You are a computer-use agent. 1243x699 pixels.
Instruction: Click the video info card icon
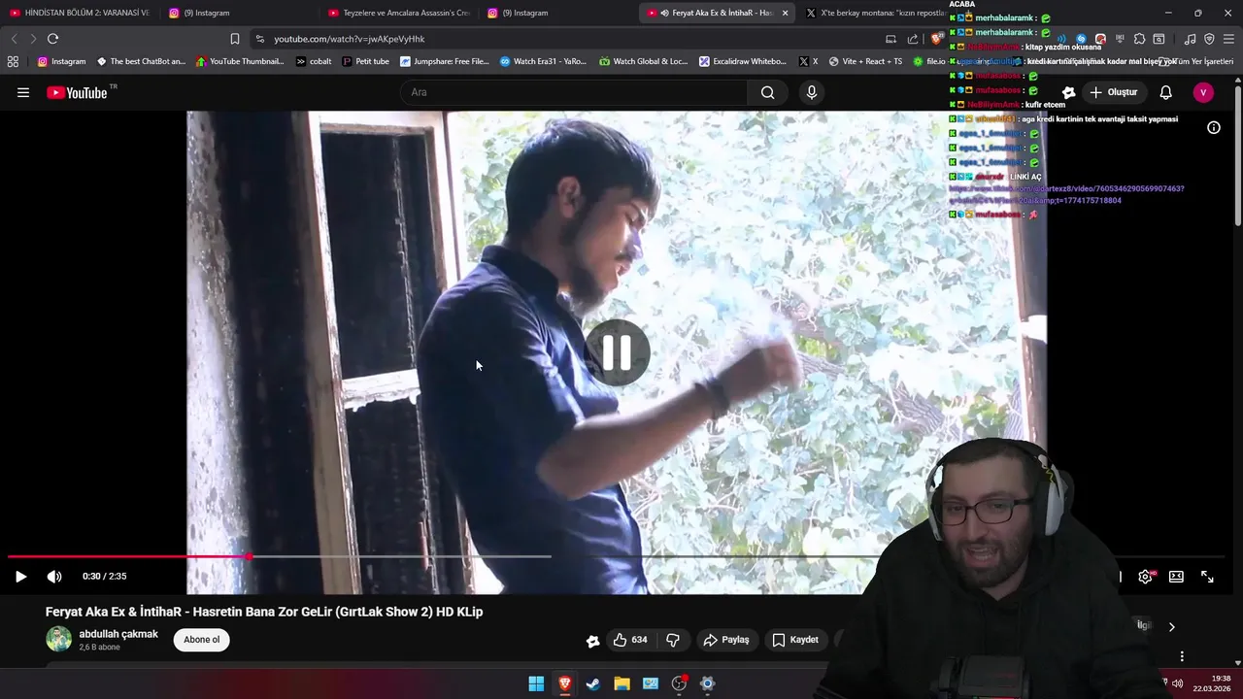click(x=1214, y=127)
